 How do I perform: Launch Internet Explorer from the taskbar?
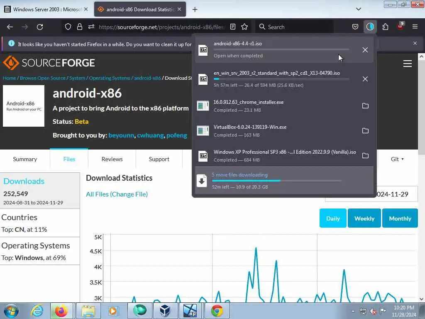[x=37, y=311]
